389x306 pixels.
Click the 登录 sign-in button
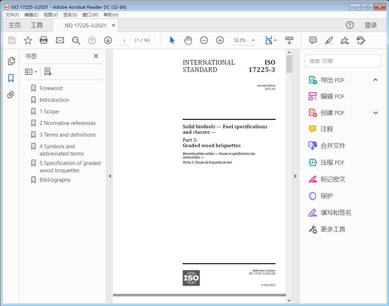[370, 25]
